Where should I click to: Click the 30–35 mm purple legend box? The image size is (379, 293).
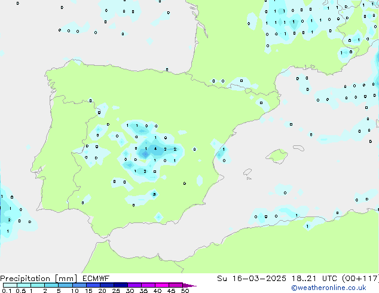134,285
